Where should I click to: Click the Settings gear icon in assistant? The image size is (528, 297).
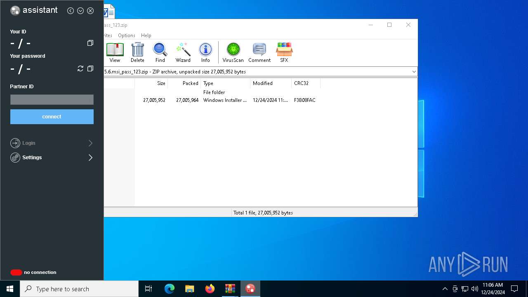(15, 158)
